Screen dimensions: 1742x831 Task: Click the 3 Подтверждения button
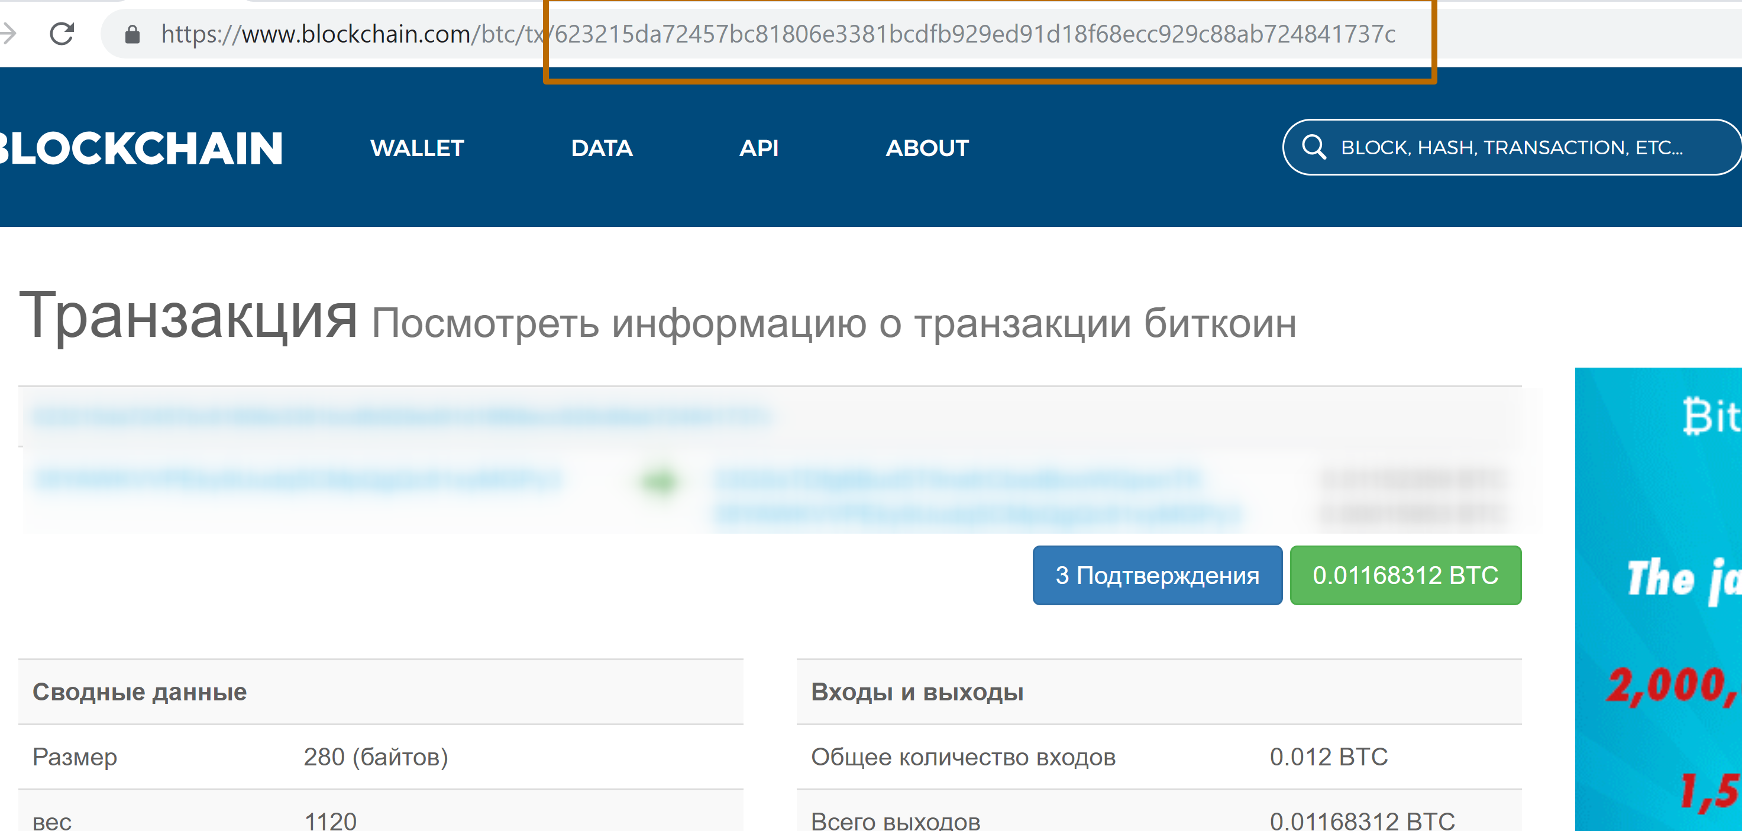pos(1156,575)
